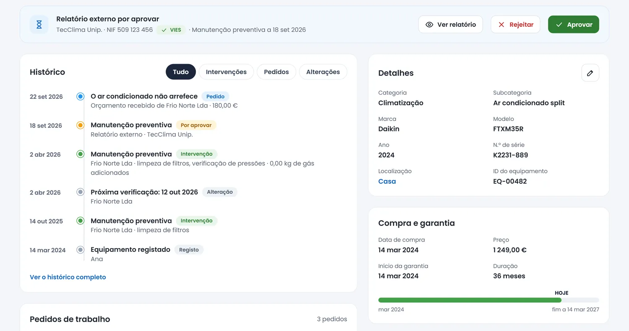This screenshot has width=629, height=331.
Task: Click the HOJE marker above warranty bar
Action: tap(561, 293)
